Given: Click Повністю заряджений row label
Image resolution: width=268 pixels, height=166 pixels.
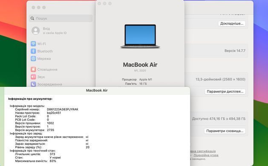Looking at the screenshot, I should click(x=32, y=140).
